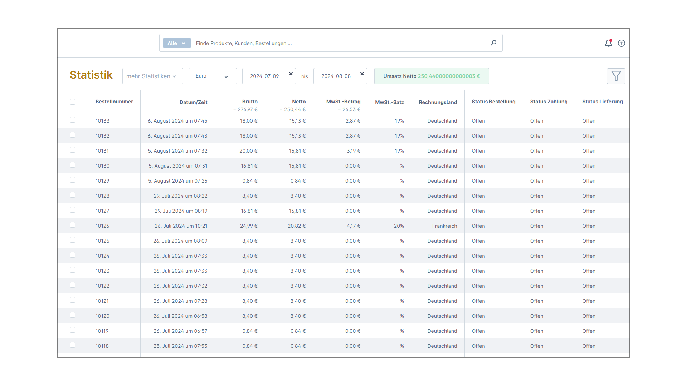Sort by Status Bestellung column header
The width and height of the screenshot is (687, 386).
pyautogui.click(x=493, y=102)
